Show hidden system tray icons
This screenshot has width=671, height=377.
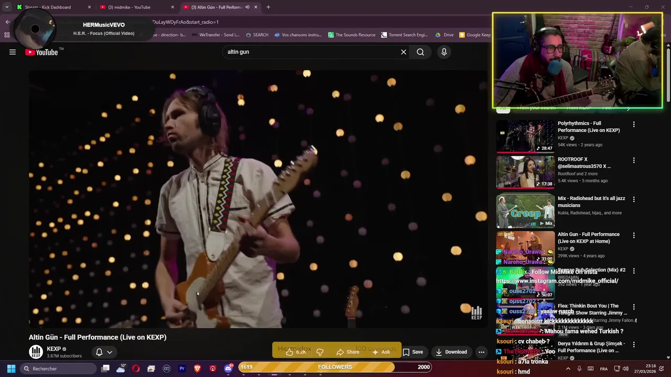568,369
